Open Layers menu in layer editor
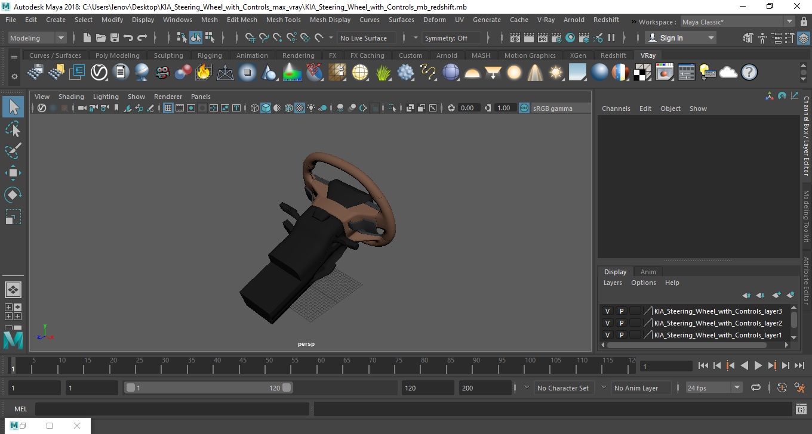This screenshot has width=812, height=434. tap(613, 283)
